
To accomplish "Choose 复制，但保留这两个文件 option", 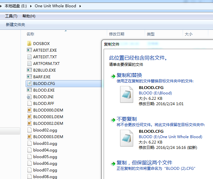I will (x=144, y=163).
